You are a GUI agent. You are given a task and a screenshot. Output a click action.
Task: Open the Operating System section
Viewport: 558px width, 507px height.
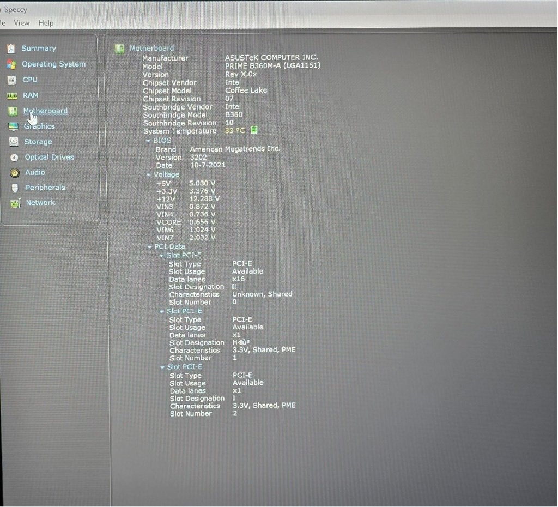(x=54, y=64)
